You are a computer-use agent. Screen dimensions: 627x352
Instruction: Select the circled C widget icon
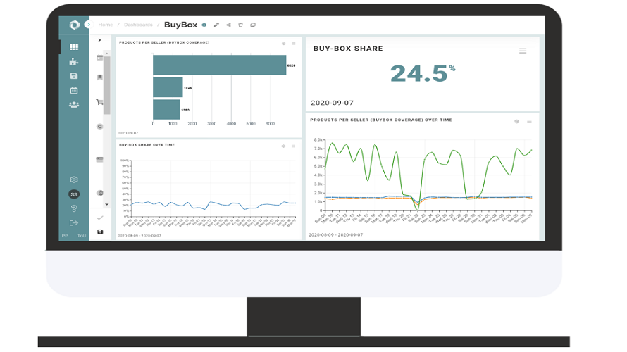click(100, 127)
